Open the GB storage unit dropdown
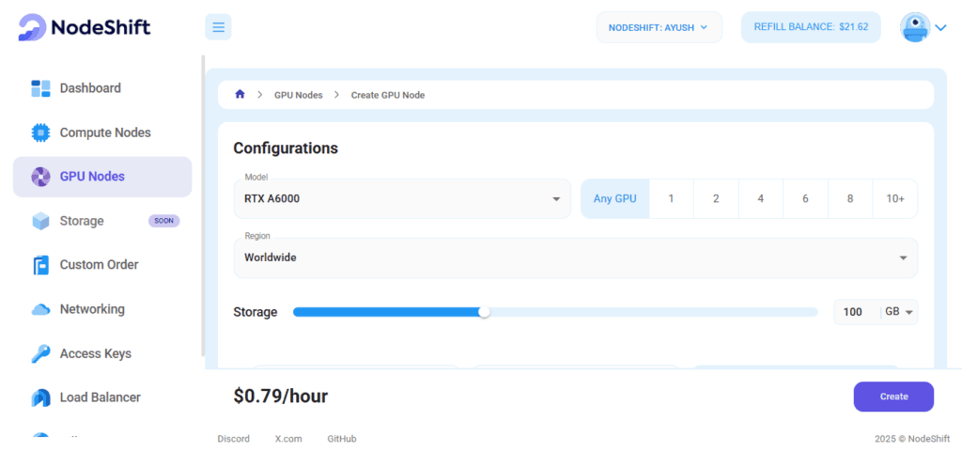This screenshot has height=452, width=962. [x=900, y=312]
